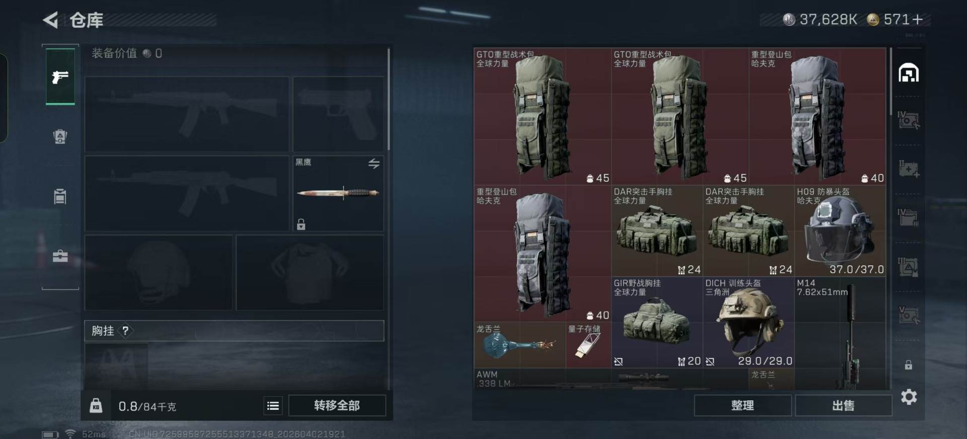967x439 pixels.
Task: Open the 胸挂 question mark help
Action: click(125, 331)
